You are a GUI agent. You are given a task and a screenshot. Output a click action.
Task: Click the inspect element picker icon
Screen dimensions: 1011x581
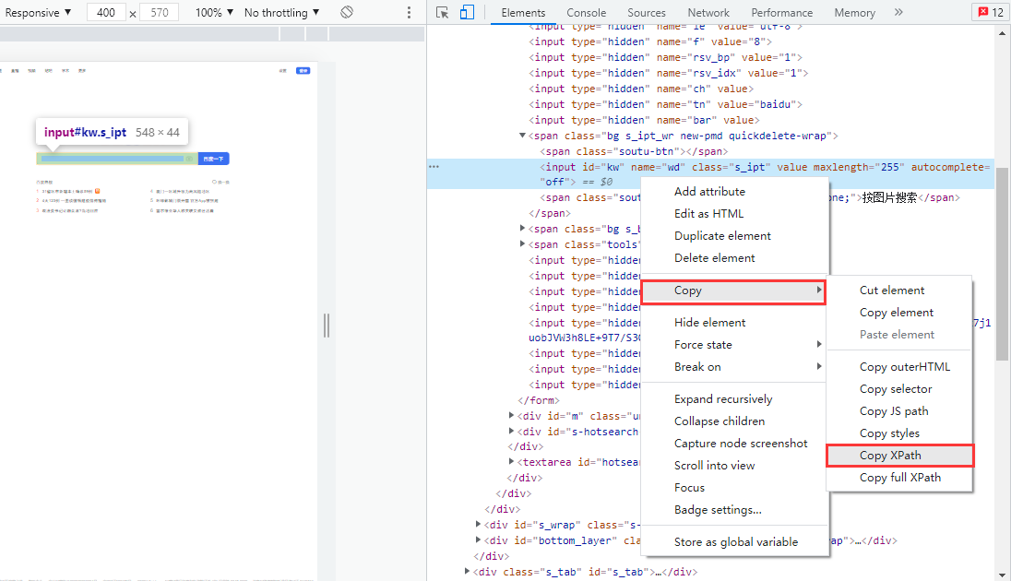pos(443,12)
